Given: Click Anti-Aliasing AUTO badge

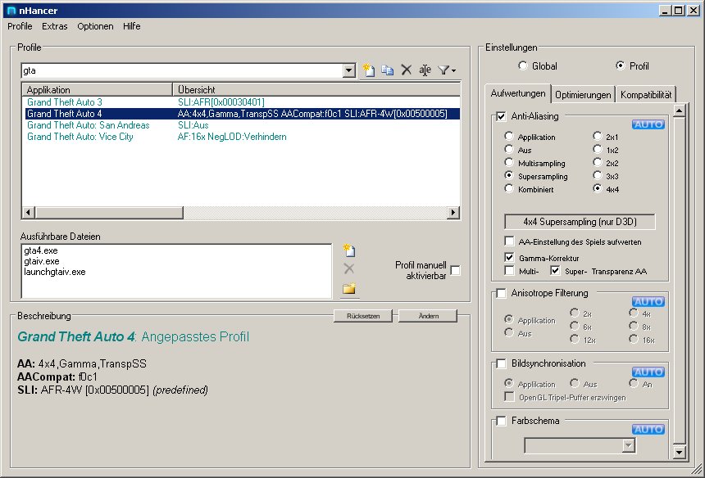Looking at the screenshot, I should [648, 124].
